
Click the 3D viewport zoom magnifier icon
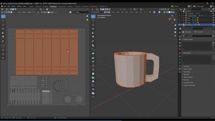pyautogui.click(x=175, y=26)
